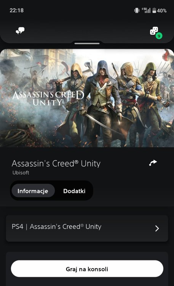Viewport: 174px width, 286px height.
Task: Switch to the Dodatki tab
Action: coord(74,191)
